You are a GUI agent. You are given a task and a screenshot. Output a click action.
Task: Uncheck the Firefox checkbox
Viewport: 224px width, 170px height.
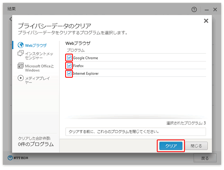coord(69,65)
